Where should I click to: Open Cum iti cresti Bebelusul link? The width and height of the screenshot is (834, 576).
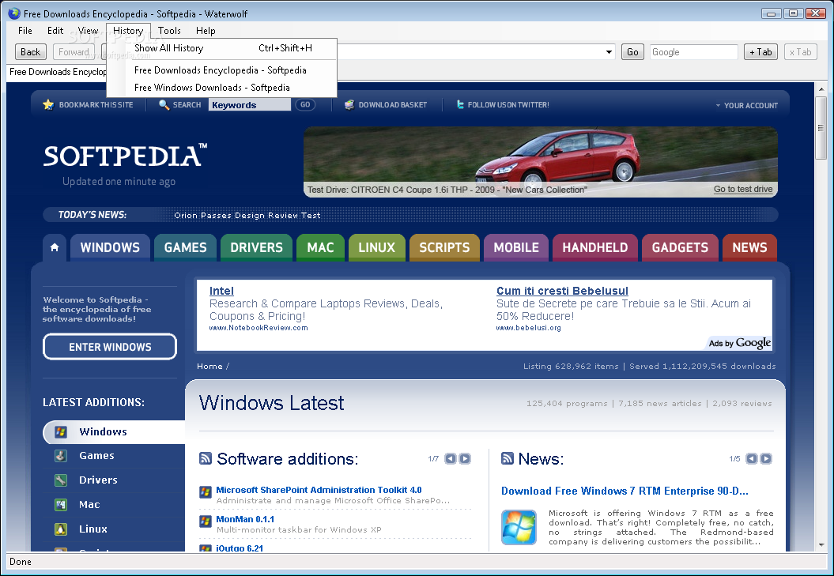coord(562,291)
